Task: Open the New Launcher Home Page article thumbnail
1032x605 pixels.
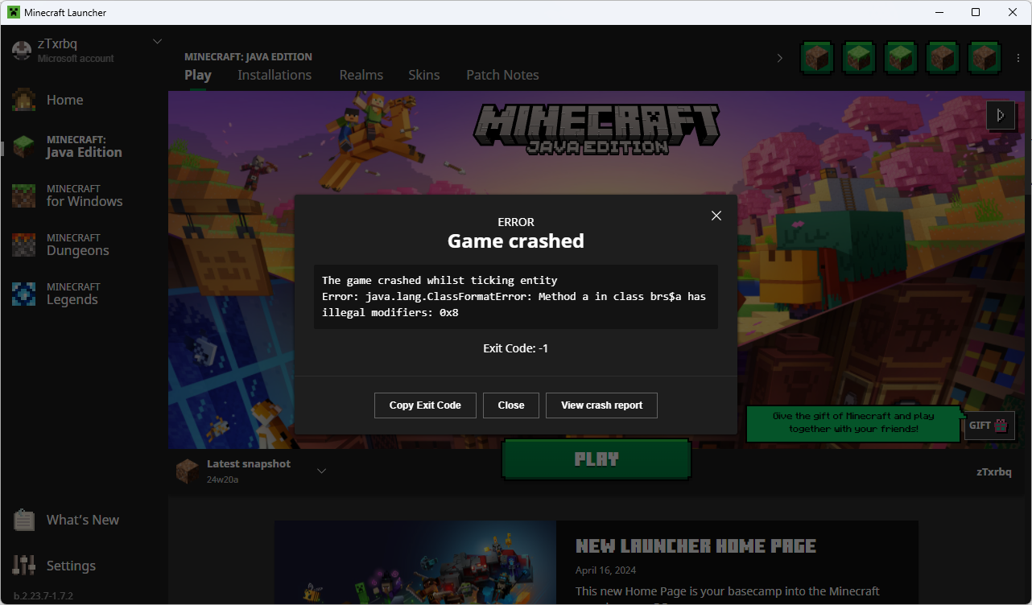Action: 415,562
